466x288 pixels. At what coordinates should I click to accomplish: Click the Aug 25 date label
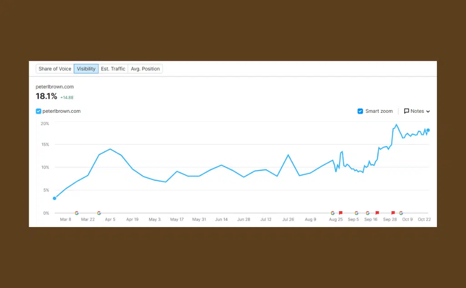click(336, 219)
